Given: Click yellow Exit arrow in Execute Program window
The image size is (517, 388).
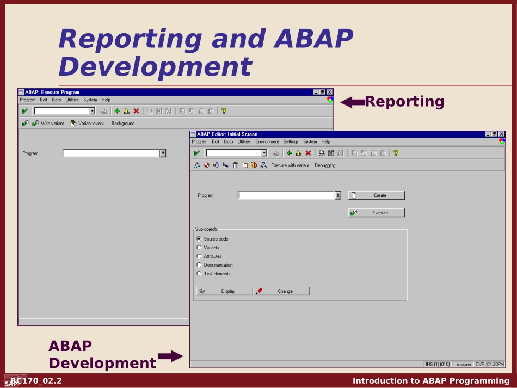Looking at the screenshot, I should click(x=127, y=111).
